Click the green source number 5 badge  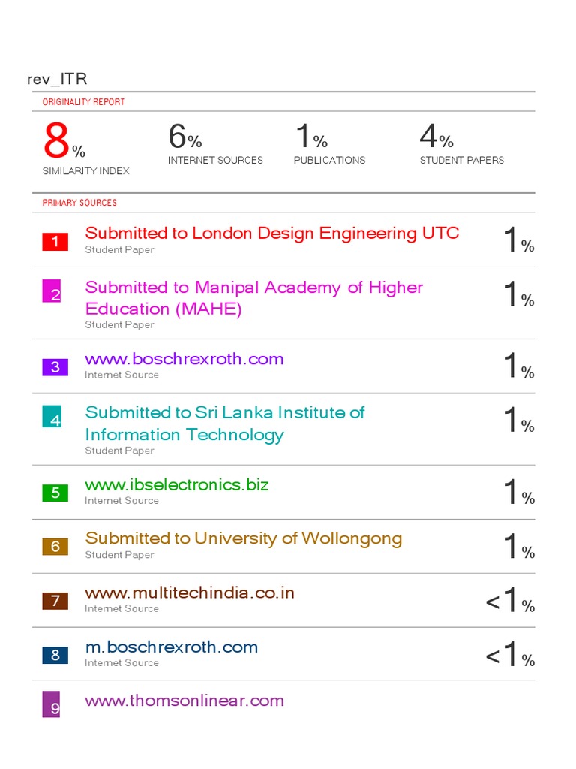[55, 493]
